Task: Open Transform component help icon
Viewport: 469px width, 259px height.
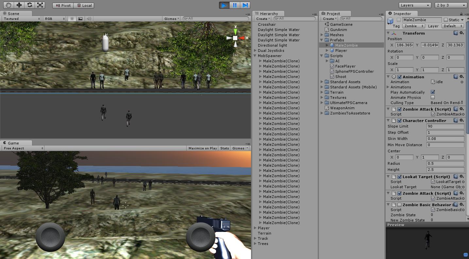Action: click(456, 33)
